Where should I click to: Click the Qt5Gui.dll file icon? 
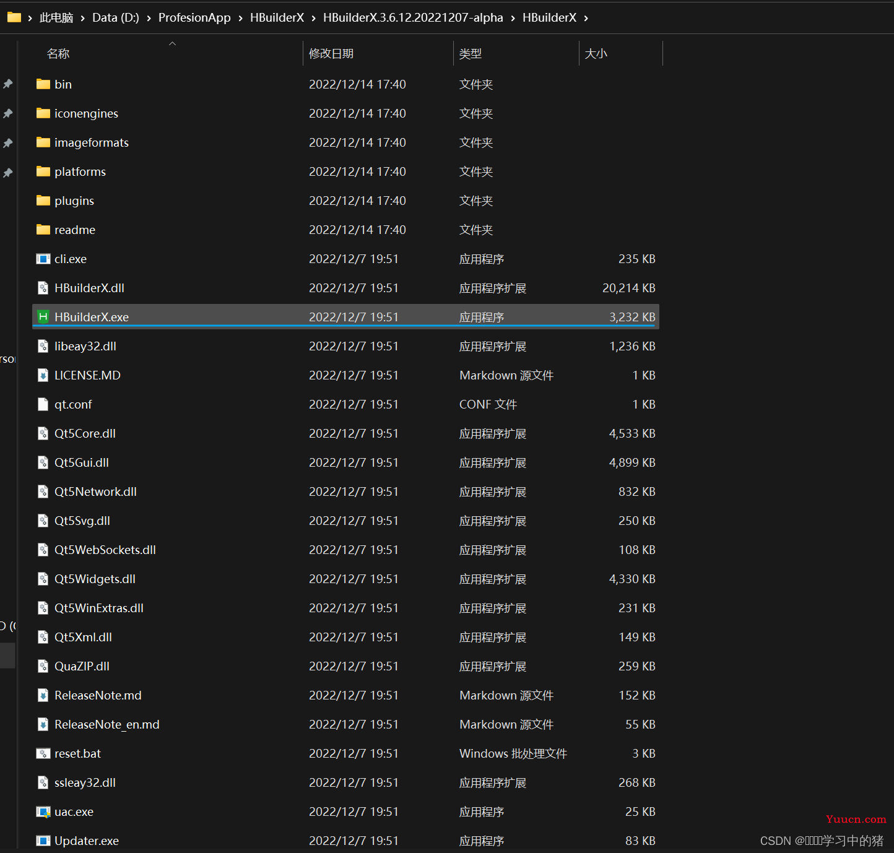43,462
